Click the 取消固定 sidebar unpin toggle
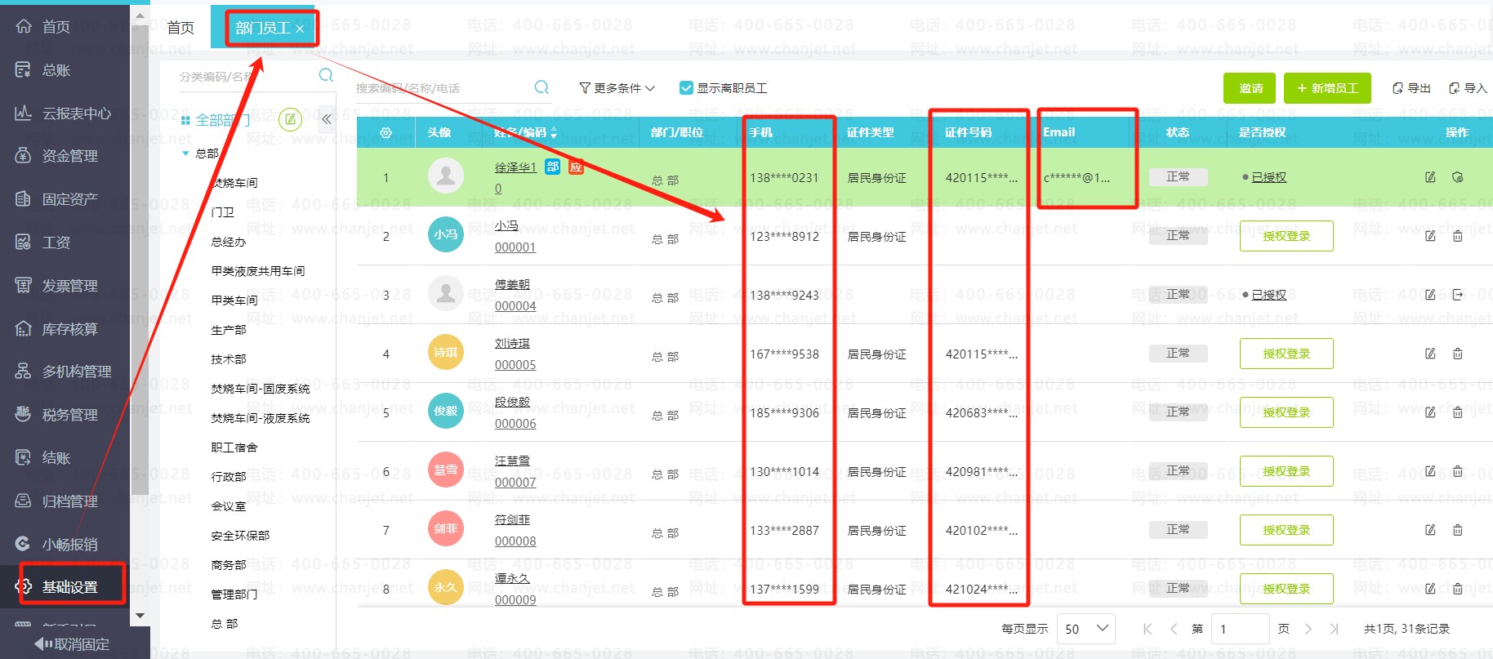This screenshot has height=659, width=1493. (73, 644)
